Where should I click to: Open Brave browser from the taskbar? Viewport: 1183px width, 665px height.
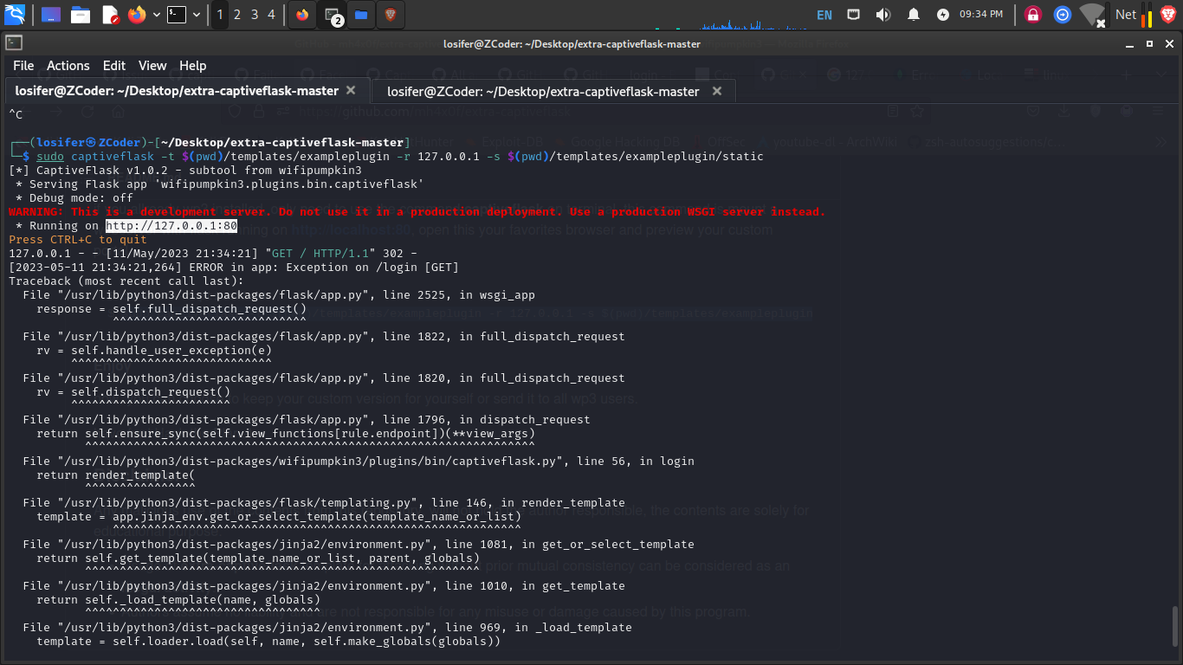390,15
